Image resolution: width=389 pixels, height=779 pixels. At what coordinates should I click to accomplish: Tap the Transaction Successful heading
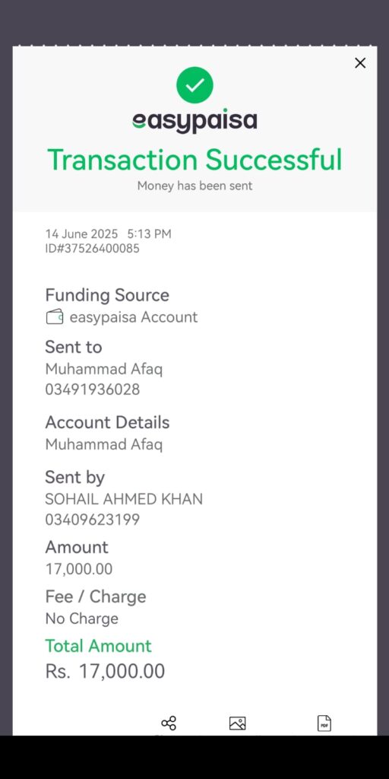pos(194,160)
